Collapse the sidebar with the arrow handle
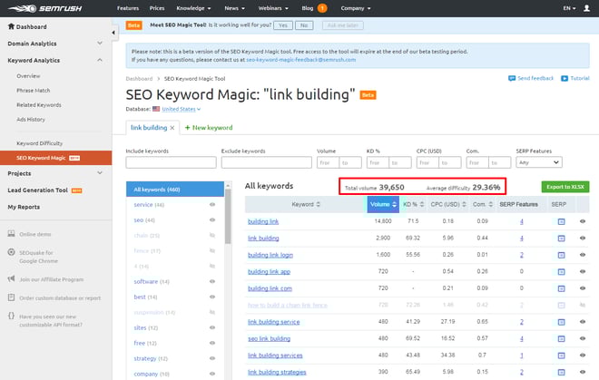 click(113, 33)
